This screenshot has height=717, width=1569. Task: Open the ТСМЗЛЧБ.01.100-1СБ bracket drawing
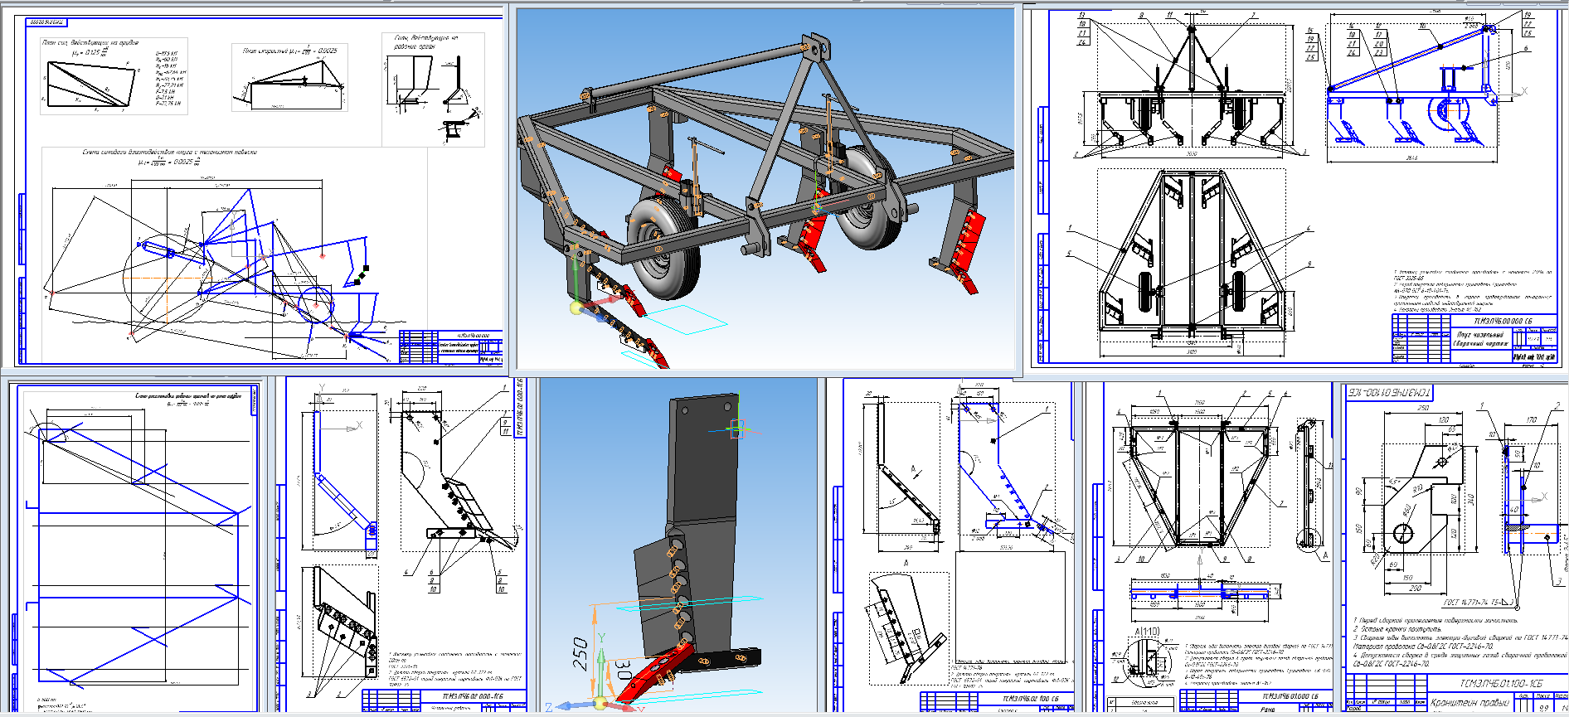(1455, 547)
